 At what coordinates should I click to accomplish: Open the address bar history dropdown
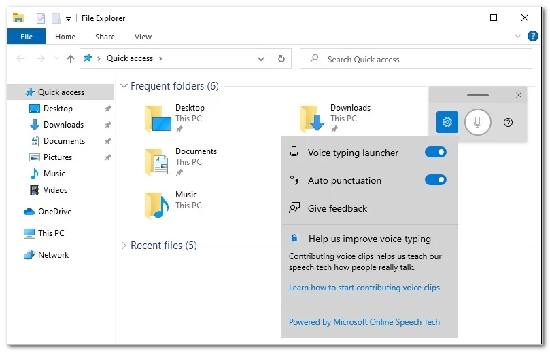tap(261, 59)
